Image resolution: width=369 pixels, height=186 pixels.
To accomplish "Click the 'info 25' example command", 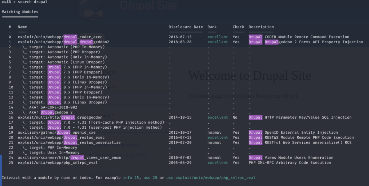I will [131, 178].
